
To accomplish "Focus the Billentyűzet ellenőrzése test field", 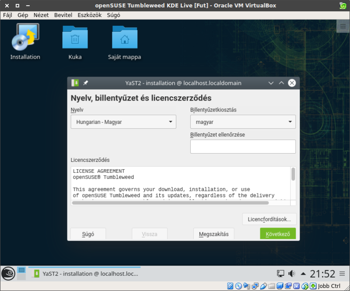I will (x=243, y=147).
